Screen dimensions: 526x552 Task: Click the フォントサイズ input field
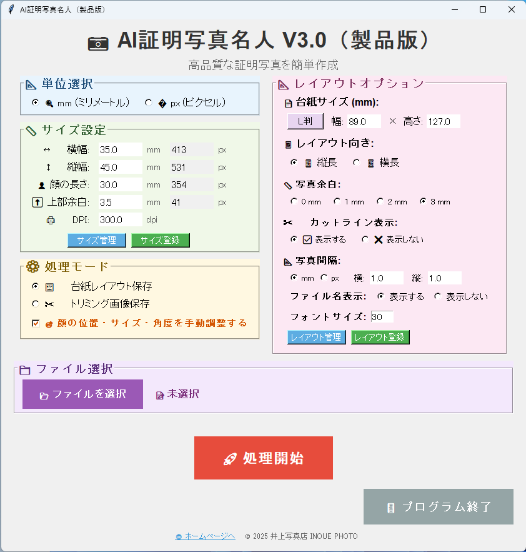tap(382, 317)
